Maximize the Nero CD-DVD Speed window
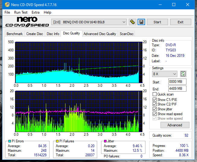 click(174, 5)
